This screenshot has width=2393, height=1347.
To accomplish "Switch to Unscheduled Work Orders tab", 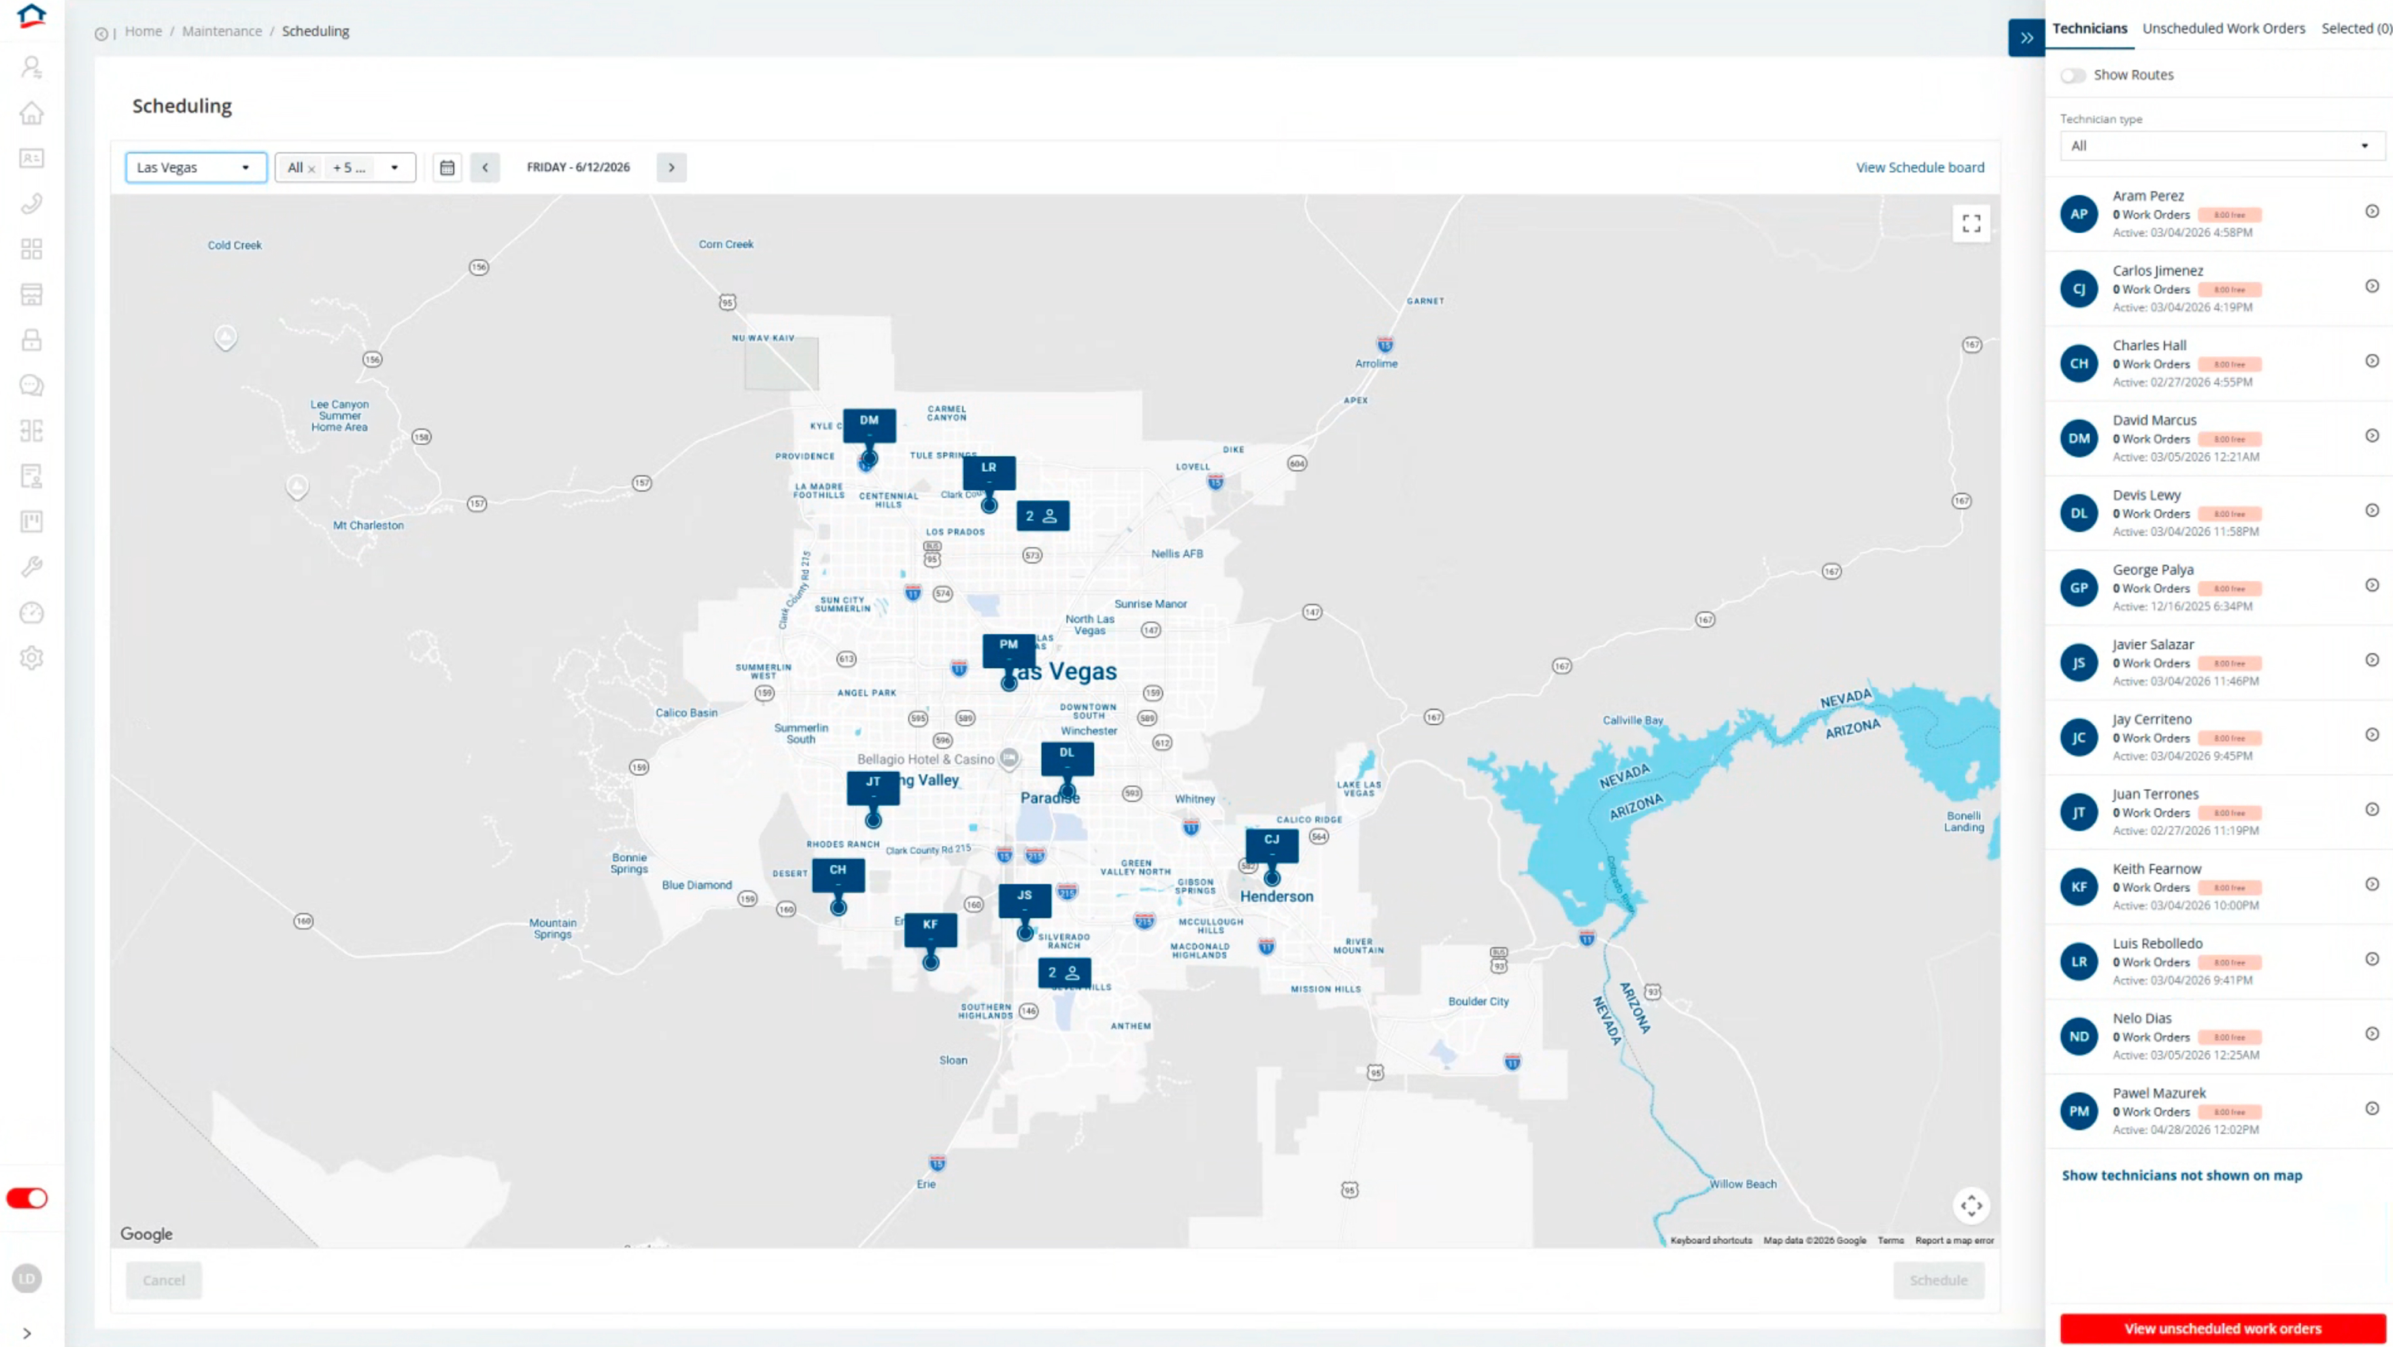I will pyautogui.click(x=2224, y=29).
